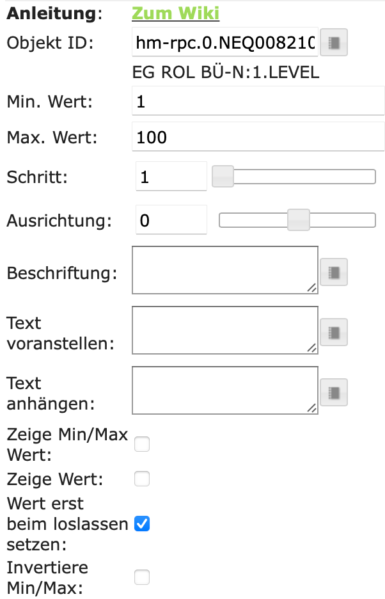The height and width of the screenshot is (599, 385).
Task: Select the Max. Wert input field
Action: (x=258, y=137)
